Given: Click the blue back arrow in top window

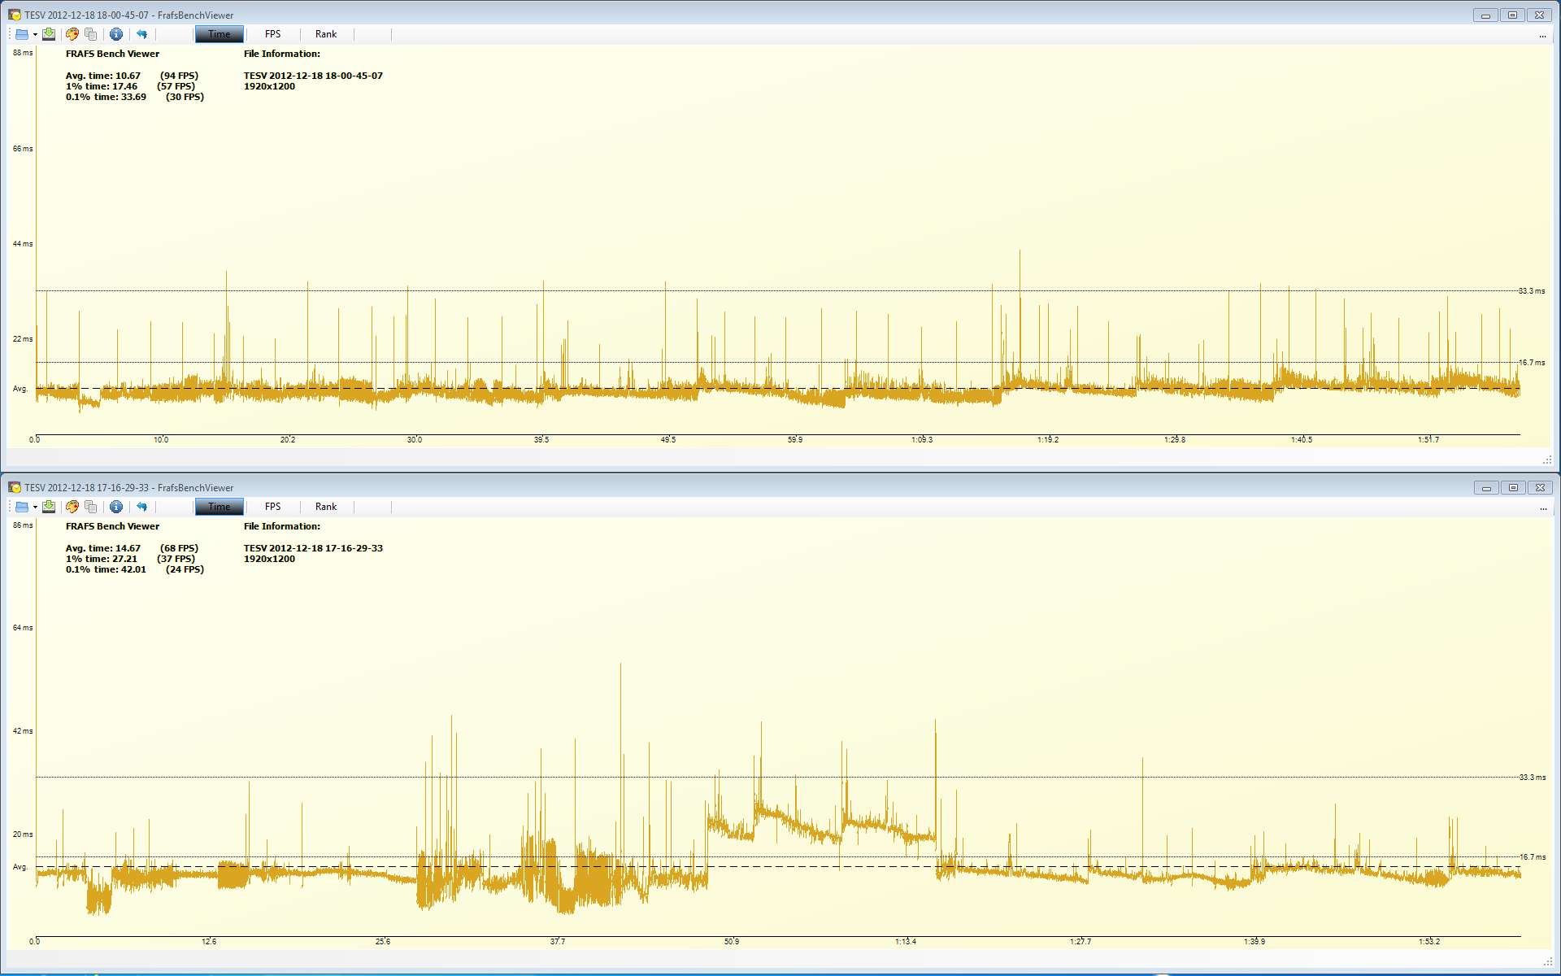Looking at the screenshot, I should [x=142, y=34].
